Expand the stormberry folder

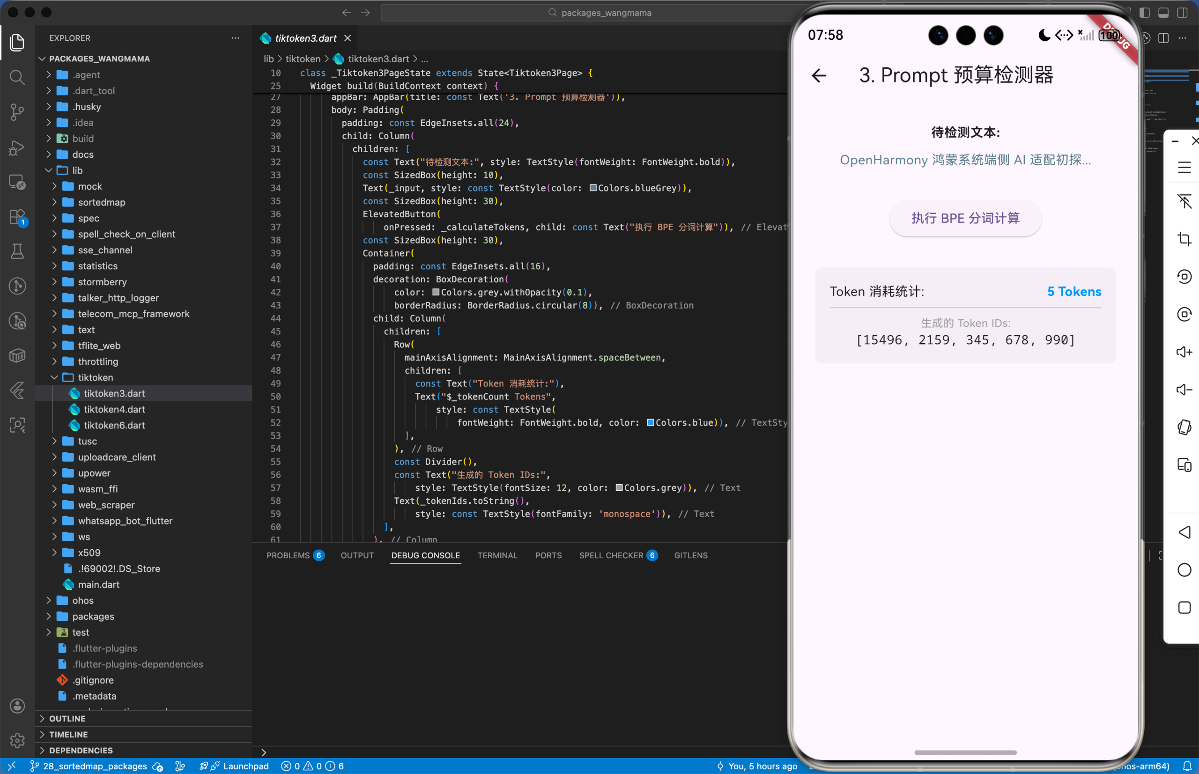pos(102,282)
